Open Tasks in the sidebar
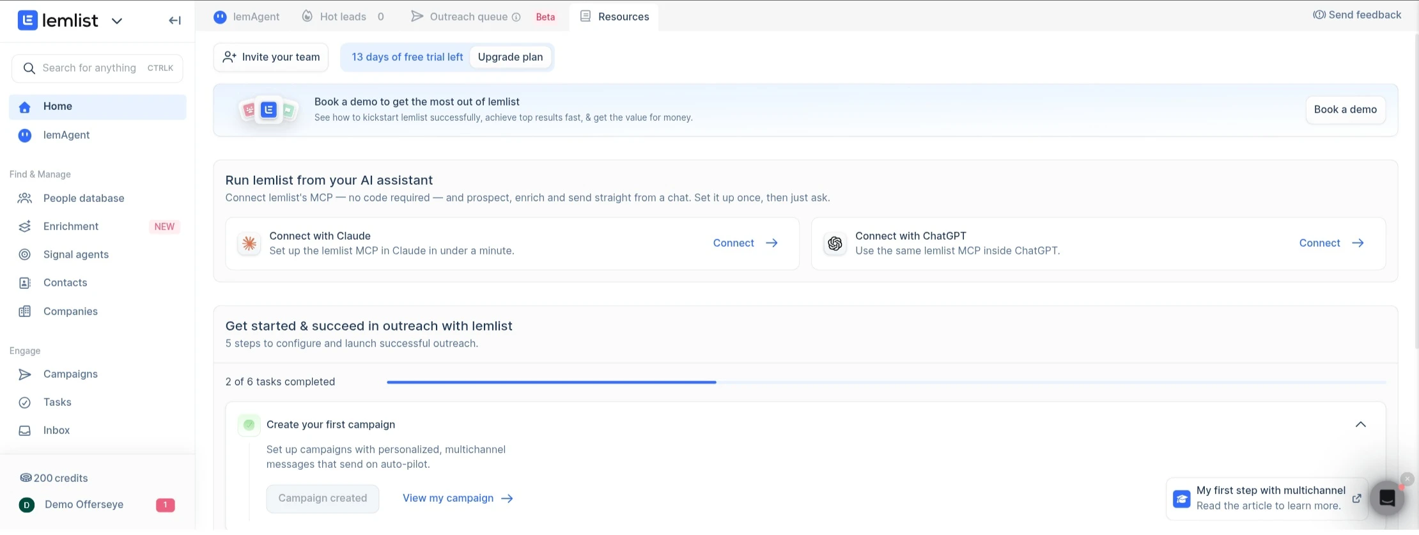 pos(98,402)
